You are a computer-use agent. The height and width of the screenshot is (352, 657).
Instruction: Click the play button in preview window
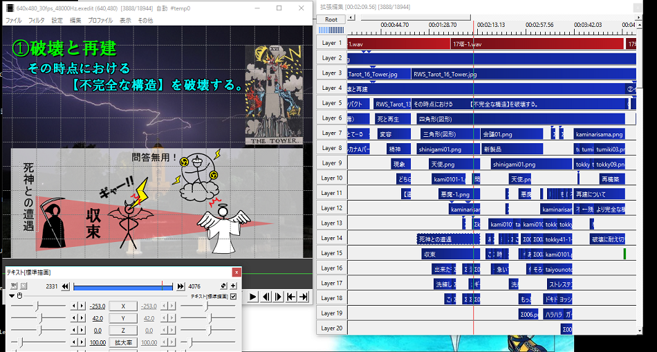coord(252,297)
